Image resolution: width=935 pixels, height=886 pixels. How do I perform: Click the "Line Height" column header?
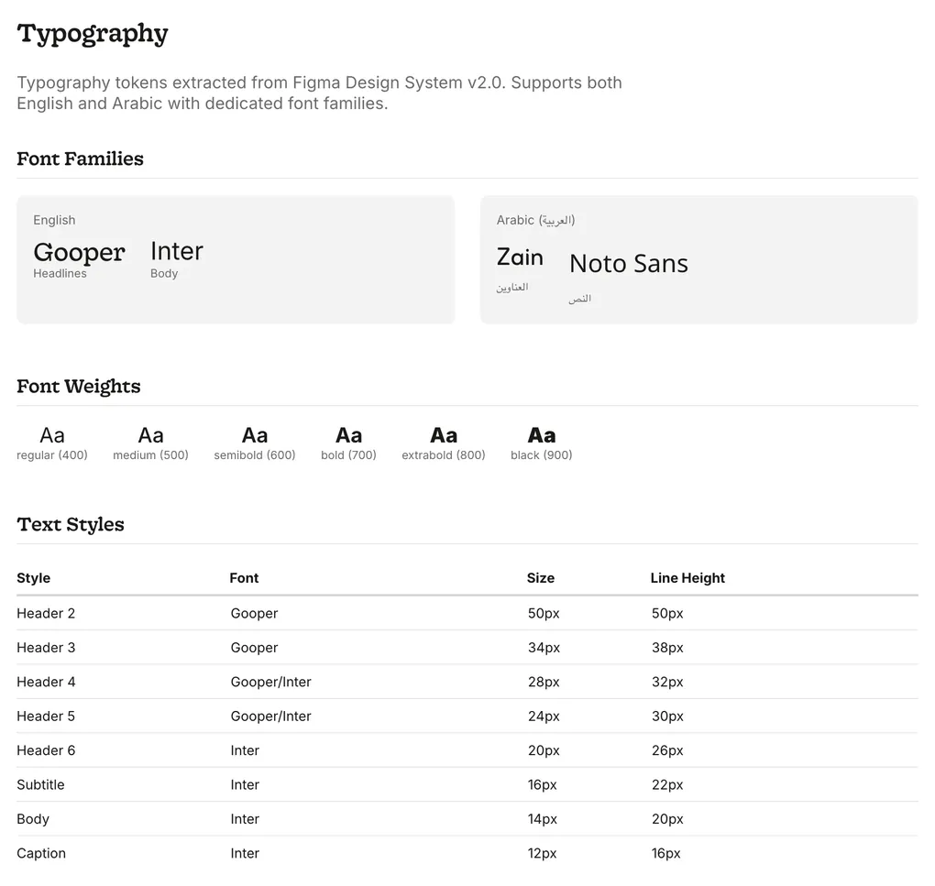pos(687,578)
